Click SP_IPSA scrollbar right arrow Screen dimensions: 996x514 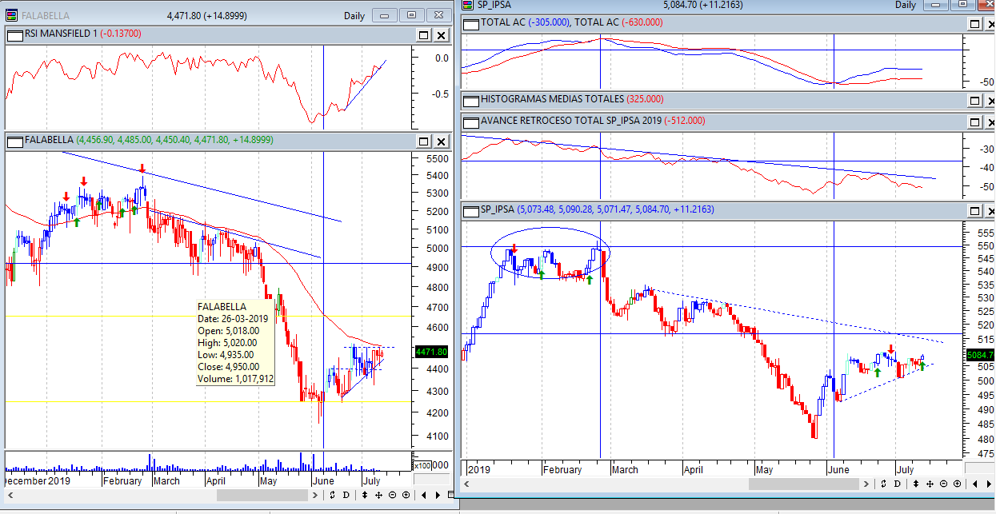coord(866,484)
